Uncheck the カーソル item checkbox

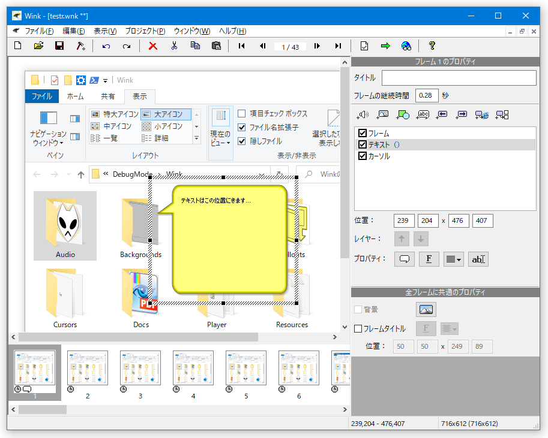(x=363, y=156)
